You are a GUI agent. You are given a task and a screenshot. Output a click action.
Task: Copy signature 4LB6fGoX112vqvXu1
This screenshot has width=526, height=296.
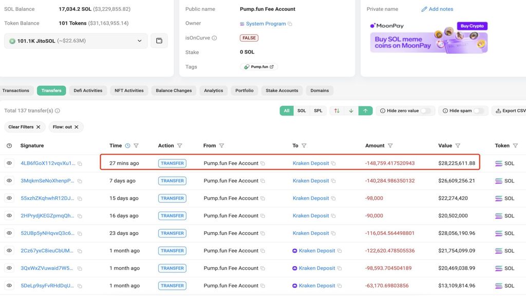[x=80, y=163]
